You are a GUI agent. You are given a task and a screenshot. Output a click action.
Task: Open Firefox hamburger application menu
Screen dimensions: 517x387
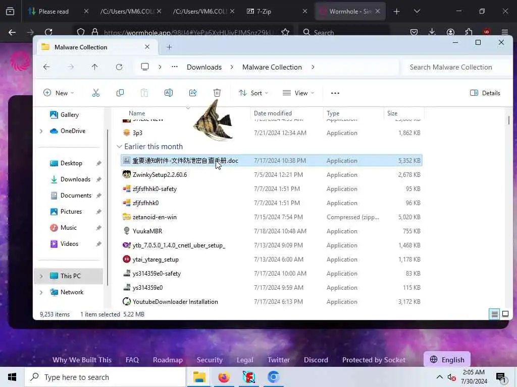coord(505,32)
